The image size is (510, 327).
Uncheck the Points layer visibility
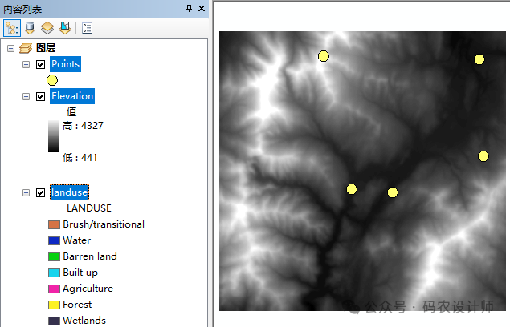40,64
